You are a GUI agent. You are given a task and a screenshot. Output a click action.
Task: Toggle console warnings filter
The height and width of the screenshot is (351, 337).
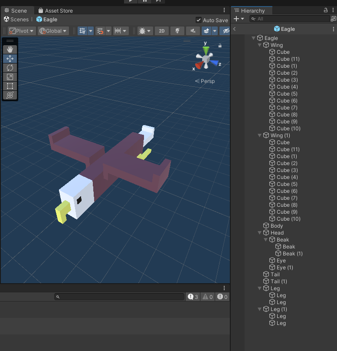point(208,297)
